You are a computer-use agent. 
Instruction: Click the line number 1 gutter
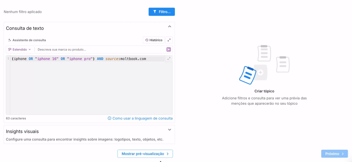8,58
